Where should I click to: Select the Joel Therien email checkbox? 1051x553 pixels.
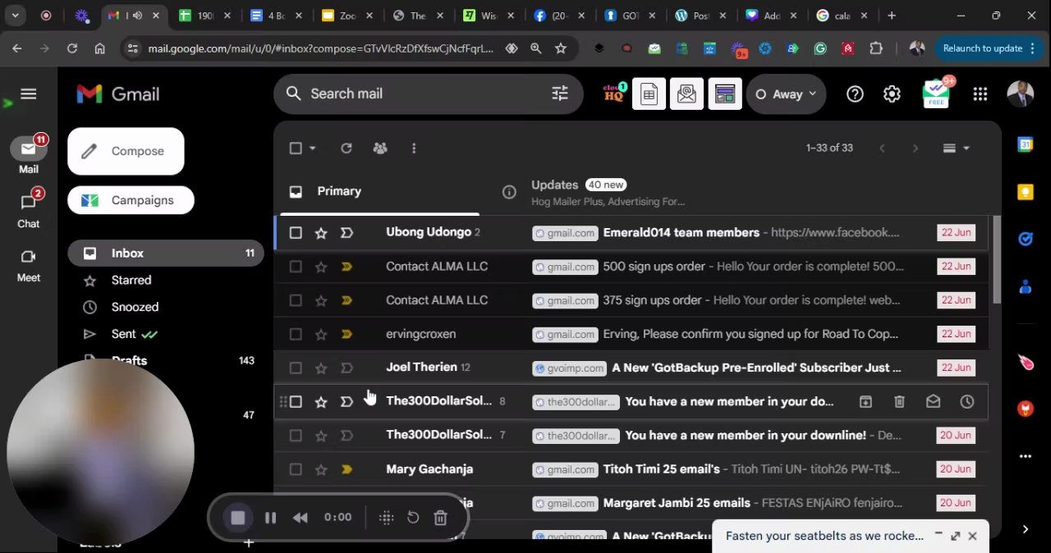coord(296,368)
